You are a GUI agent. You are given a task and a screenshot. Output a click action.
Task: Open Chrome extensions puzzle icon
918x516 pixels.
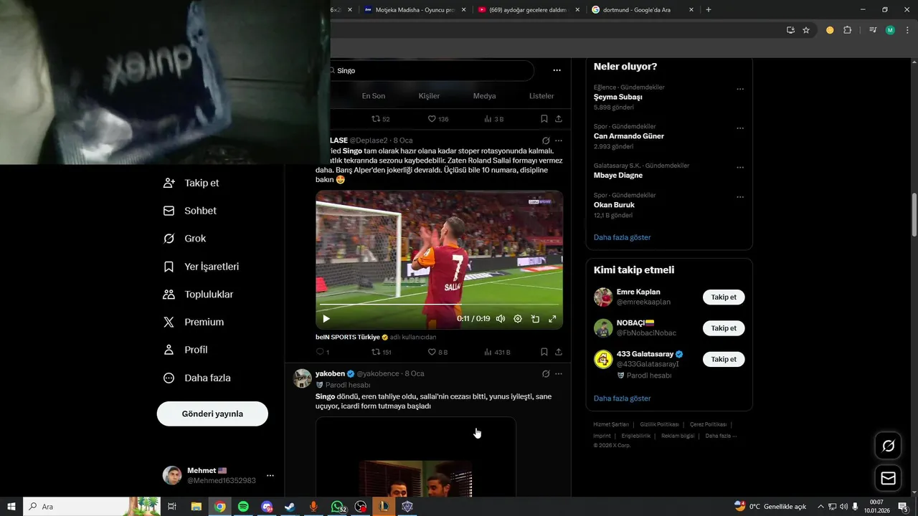[x=847, y=30]
